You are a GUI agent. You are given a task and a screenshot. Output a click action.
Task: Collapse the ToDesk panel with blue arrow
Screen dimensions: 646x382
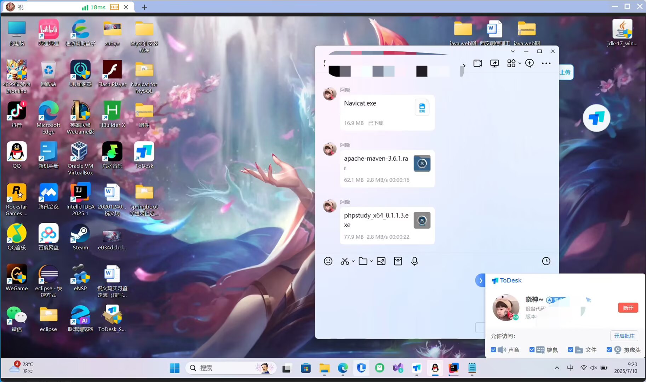(x=480, y=281)
